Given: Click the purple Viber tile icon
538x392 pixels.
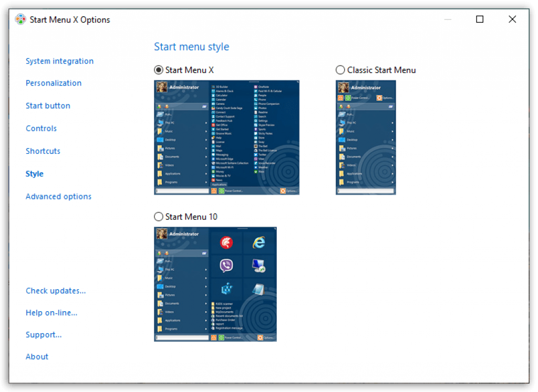Looking at the screenshot, I should tap(226, 266).
